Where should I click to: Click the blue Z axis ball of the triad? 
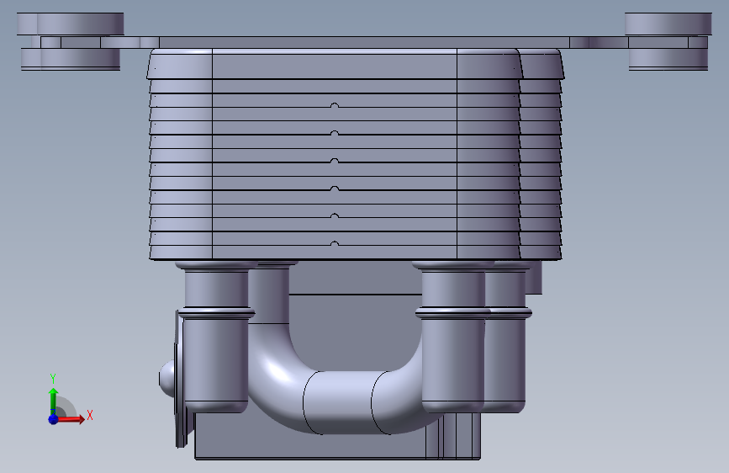(x=54, y=419)
